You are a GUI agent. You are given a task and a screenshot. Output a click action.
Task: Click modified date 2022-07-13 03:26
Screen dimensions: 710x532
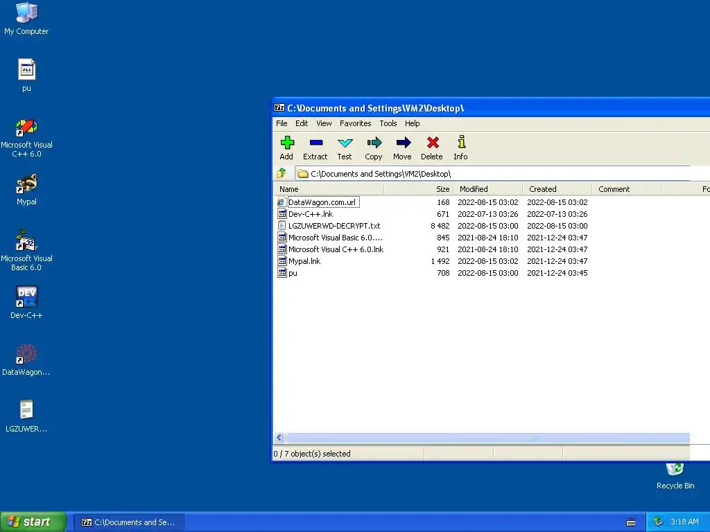[x=487, y=214]
